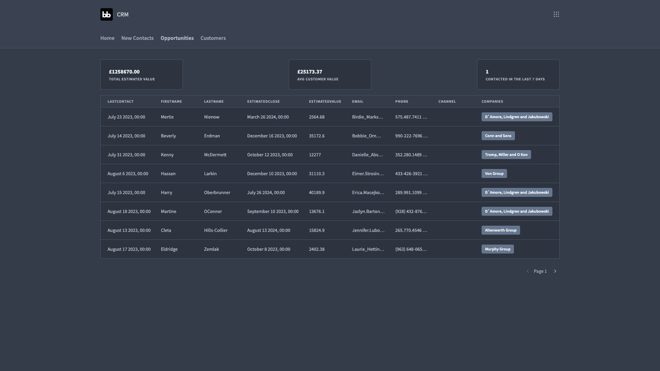The width and height of the screenshot is (660, 371).
Task: Click the Total Estimated Value card
Action: tap(142, 75)
